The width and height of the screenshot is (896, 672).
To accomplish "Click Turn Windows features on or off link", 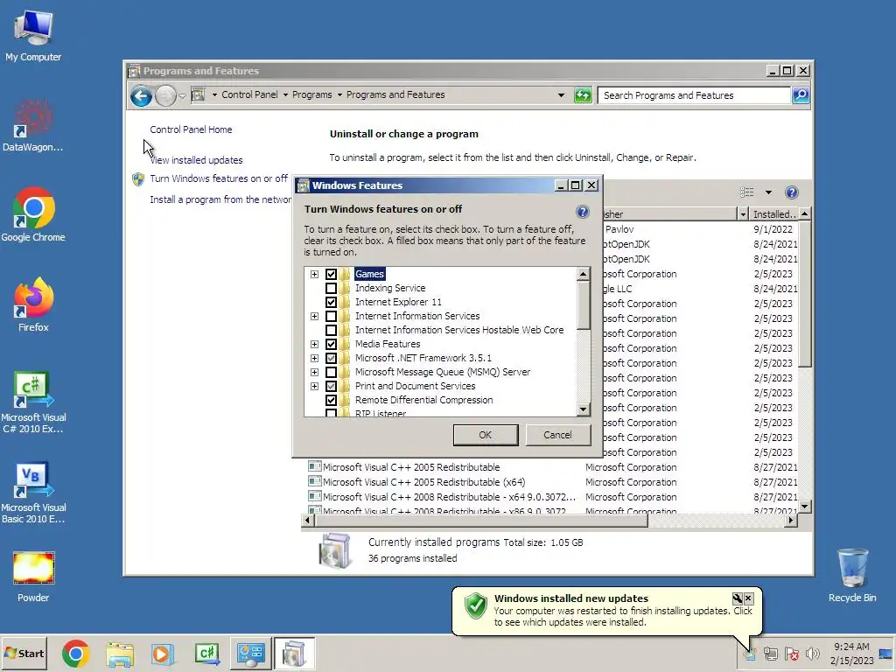I will point(218,178).
